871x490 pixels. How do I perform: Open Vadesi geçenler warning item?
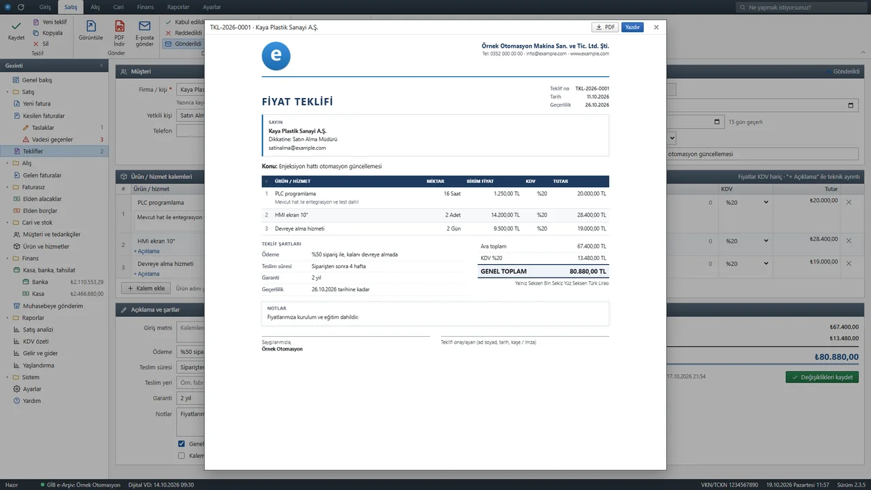(53, 140)
